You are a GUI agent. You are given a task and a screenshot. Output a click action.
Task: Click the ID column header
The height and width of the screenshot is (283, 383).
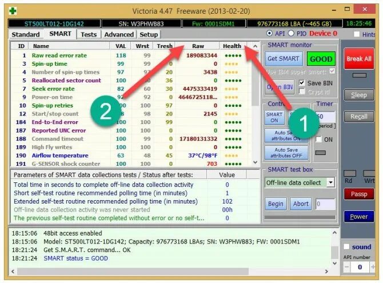click(x=21, y=46)
